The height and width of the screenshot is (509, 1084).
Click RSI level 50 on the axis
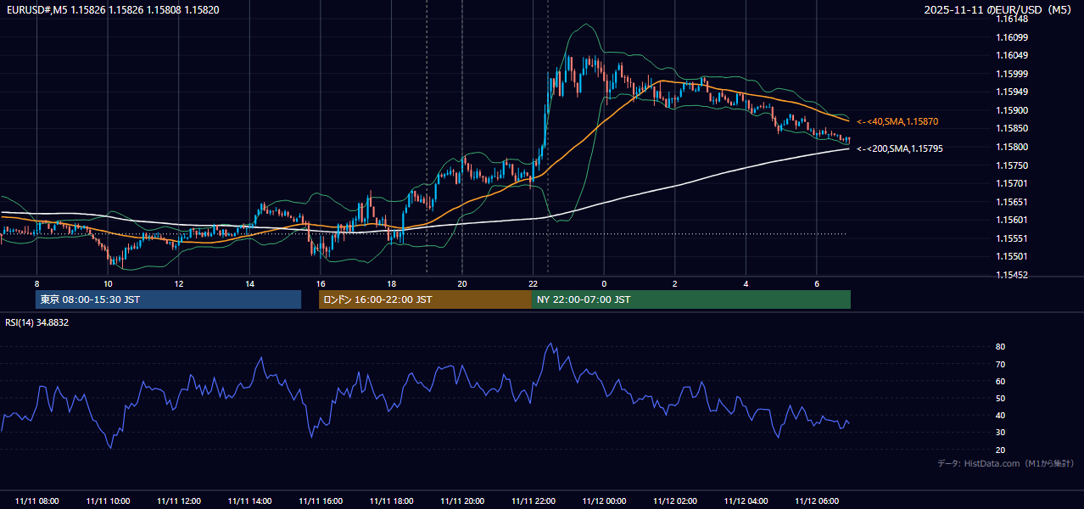pos(1001,398)
